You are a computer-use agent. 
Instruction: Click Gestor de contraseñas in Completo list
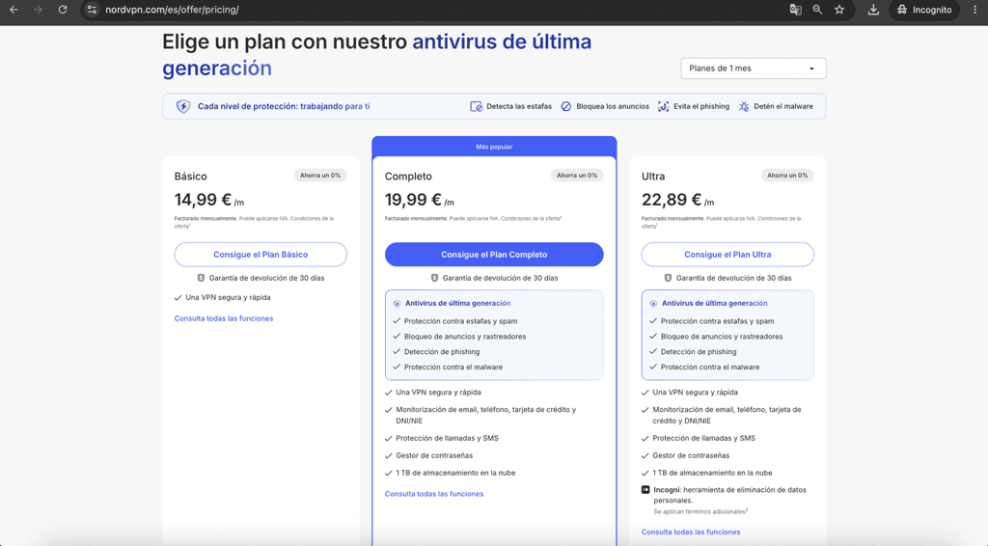[434, 455]
